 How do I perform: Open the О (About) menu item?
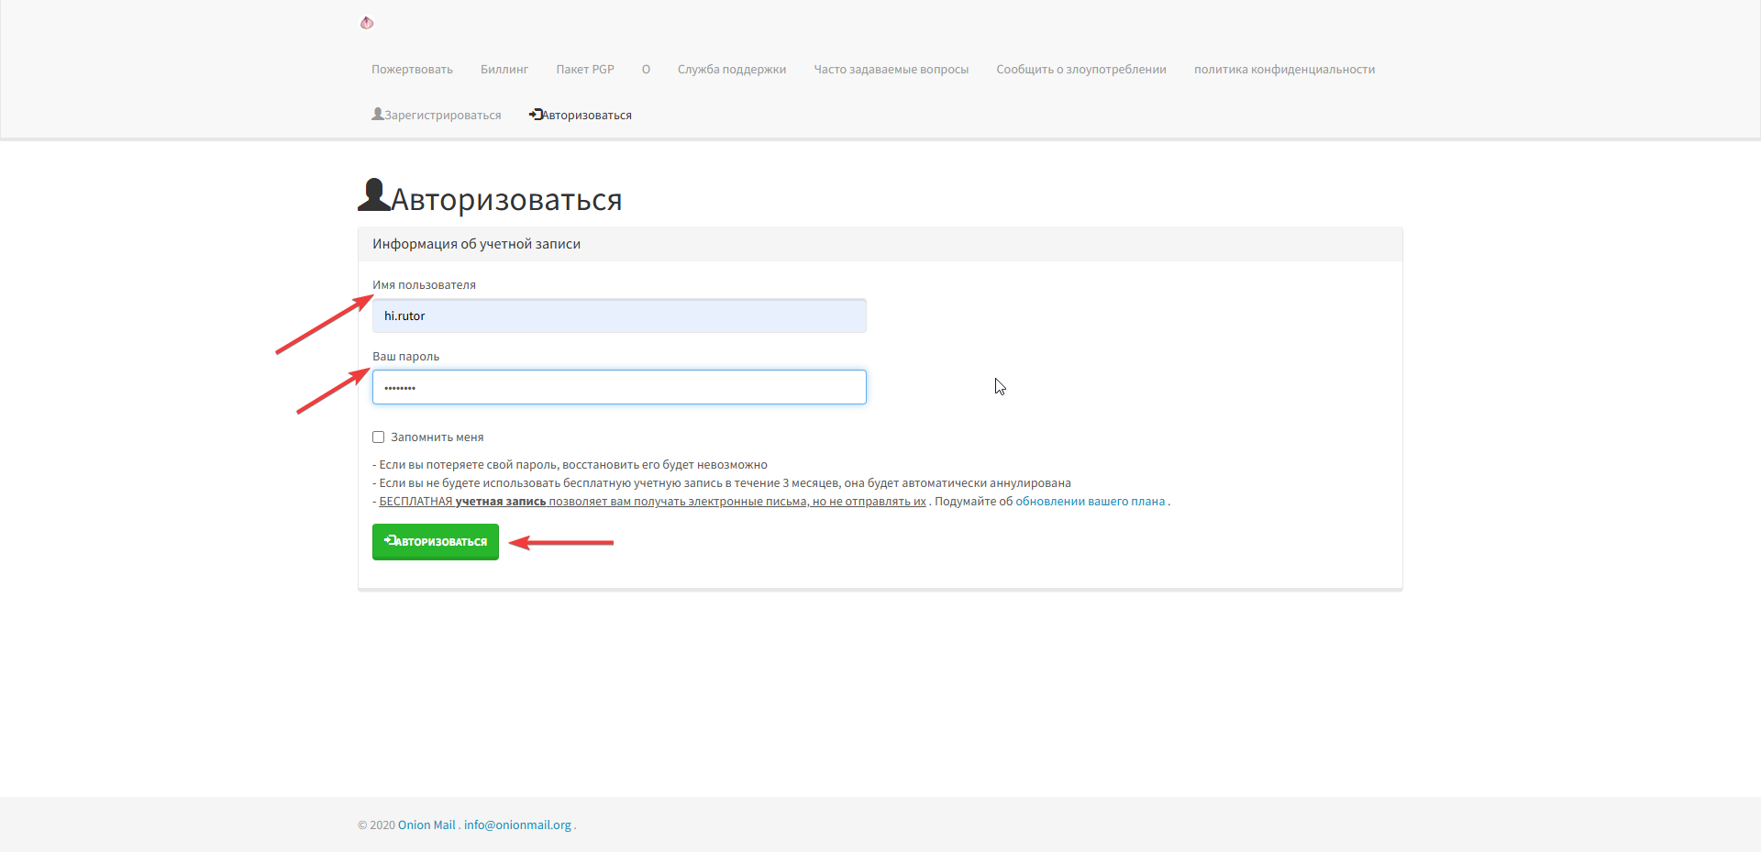646,70
